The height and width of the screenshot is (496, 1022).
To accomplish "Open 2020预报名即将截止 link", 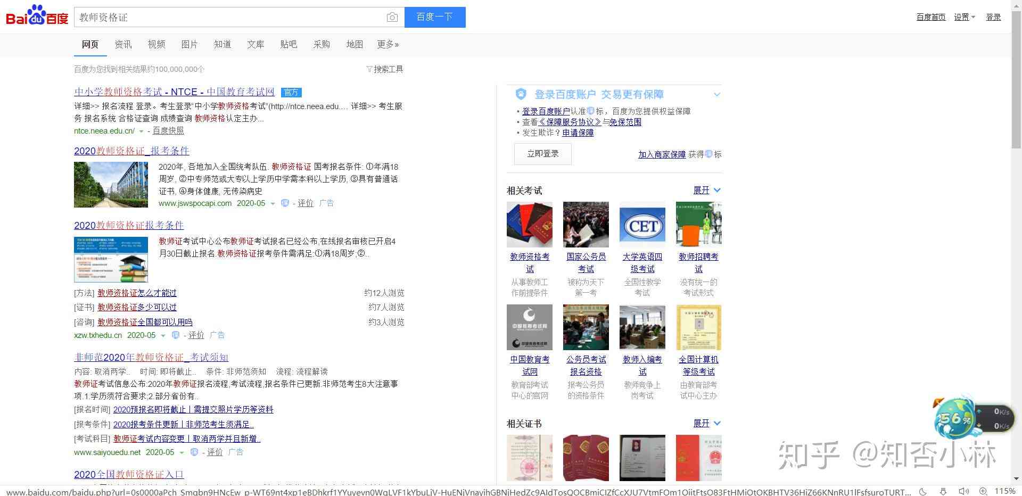I will tap(193, 409).
